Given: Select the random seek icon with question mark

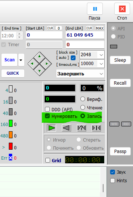Looking at the screenshot, I should (81, 128).
